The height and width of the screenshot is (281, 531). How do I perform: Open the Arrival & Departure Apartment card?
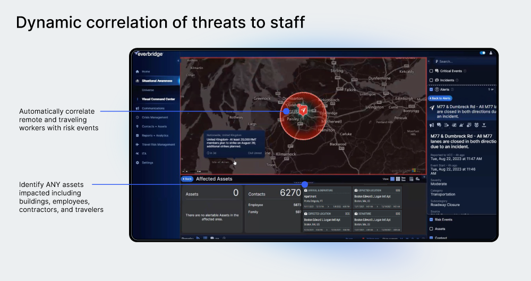[x=327, y=197]
